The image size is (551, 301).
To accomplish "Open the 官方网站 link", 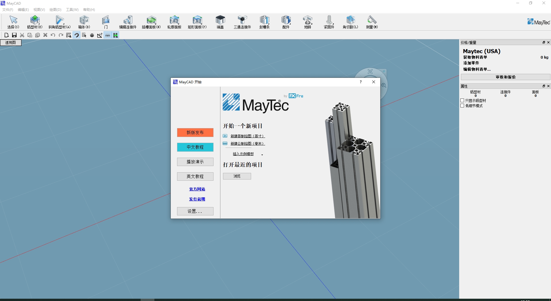I will click(197, 189).
